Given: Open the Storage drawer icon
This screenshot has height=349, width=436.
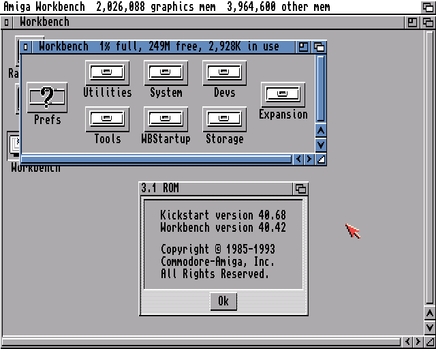Looking at the screenshot, I should (224, 119).
